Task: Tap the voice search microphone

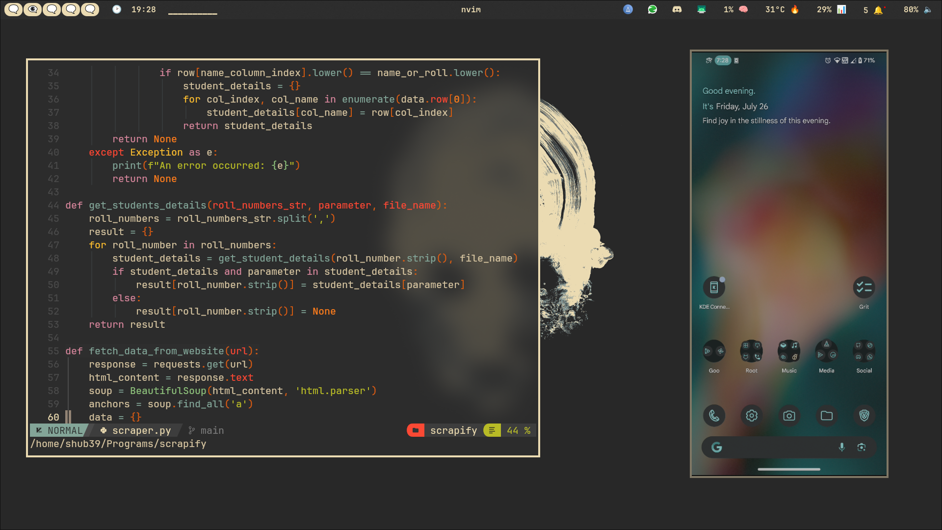Action: [x=841, y=447]
